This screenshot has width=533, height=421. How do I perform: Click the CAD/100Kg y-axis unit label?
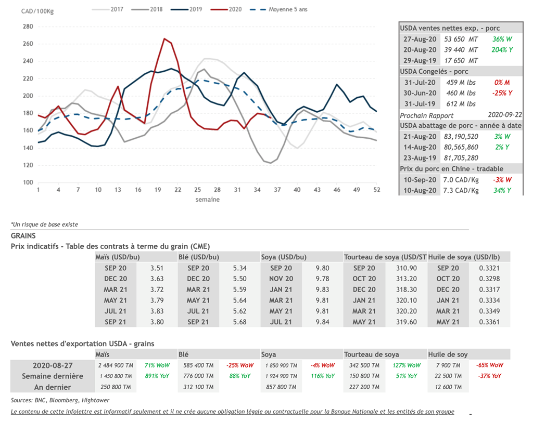37,11
